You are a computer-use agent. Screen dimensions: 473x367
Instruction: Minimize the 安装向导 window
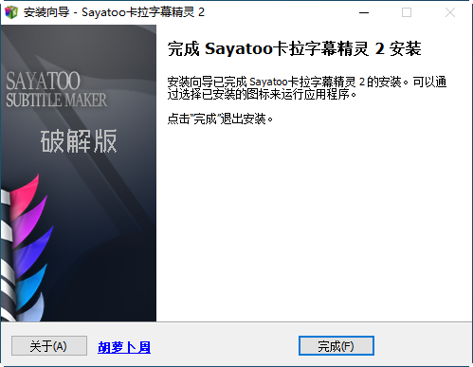click(364, 12)
